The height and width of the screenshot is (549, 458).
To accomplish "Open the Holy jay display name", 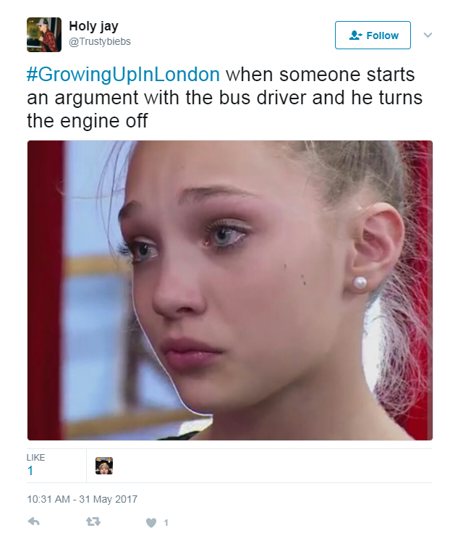I will 93,26.
